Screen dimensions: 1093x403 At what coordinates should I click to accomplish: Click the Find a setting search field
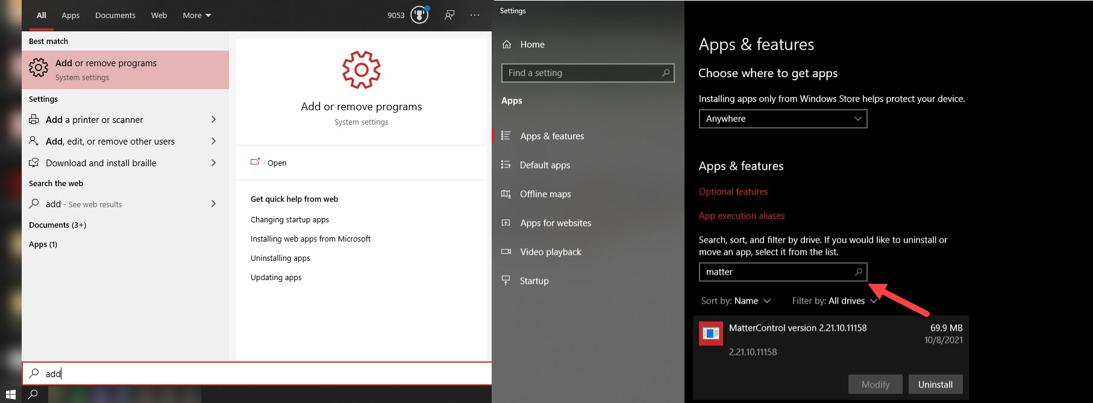[581, 73]
